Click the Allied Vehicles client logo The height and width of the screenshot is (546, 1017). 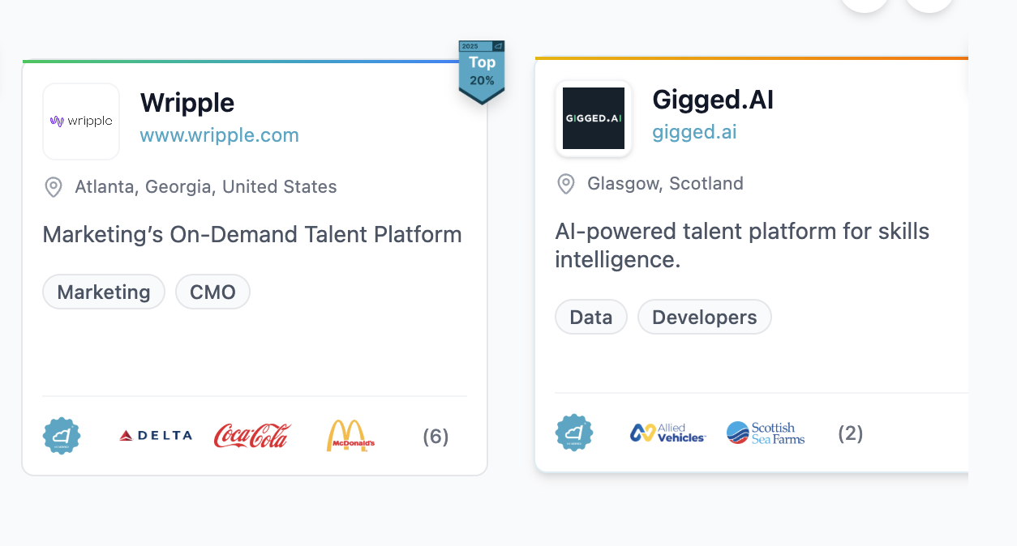click(x=668, y=433)
